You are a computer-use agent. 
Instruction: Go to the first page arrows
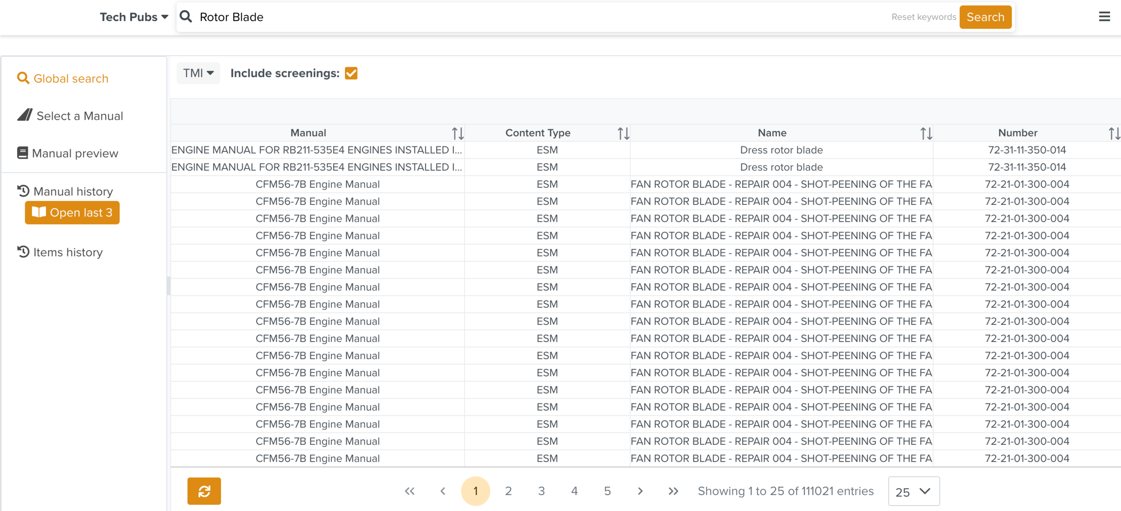click(x=409, y=491)
